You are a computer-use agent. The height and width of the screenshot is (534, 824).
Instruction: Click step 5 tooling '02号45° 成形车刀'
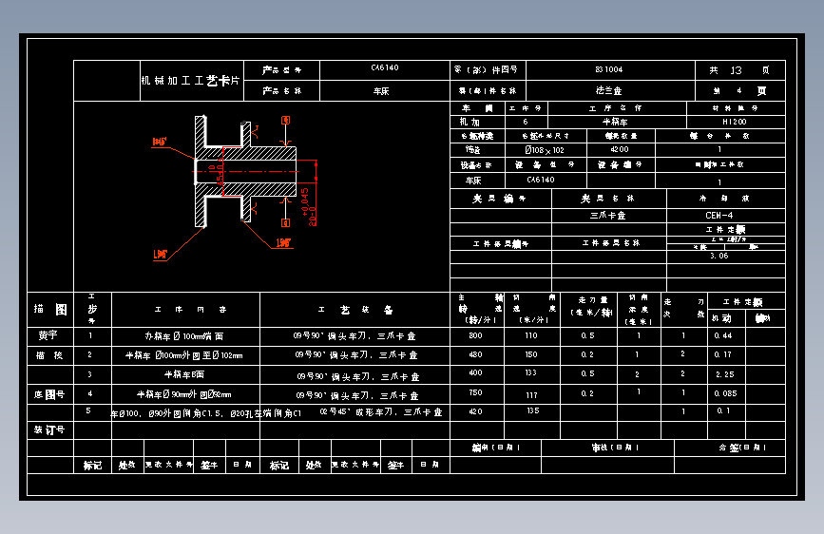355,412
